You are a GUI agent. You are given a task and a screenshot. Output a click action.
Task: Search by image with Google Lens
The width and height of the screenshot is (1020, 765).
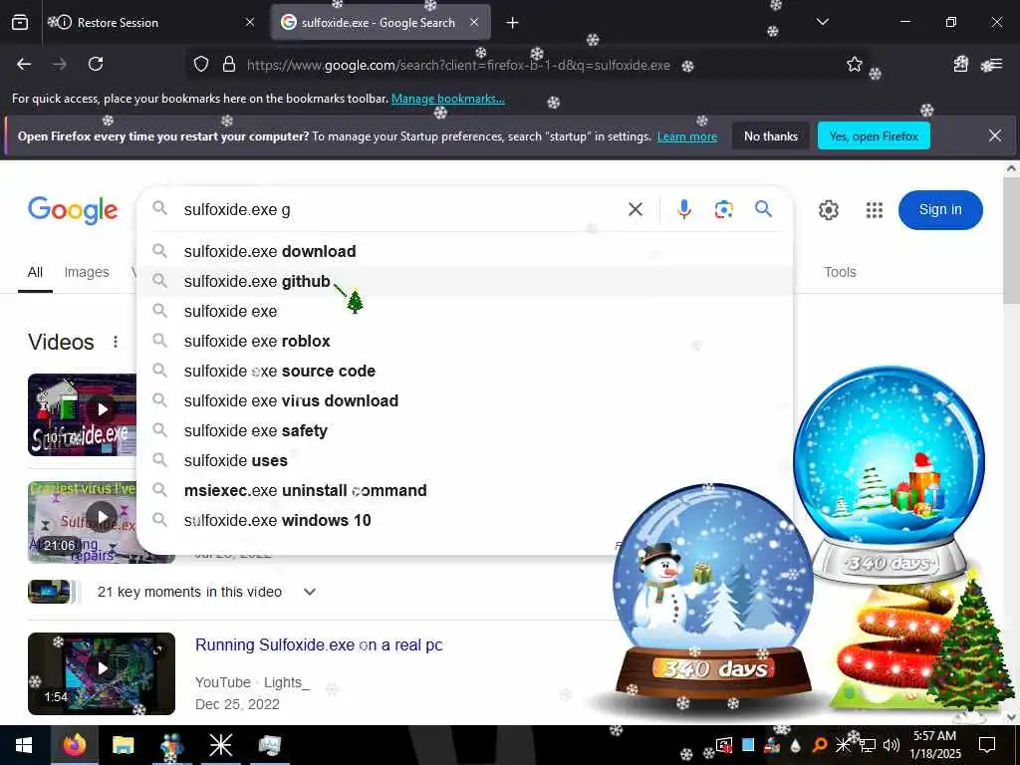click(x=723, y=209)
